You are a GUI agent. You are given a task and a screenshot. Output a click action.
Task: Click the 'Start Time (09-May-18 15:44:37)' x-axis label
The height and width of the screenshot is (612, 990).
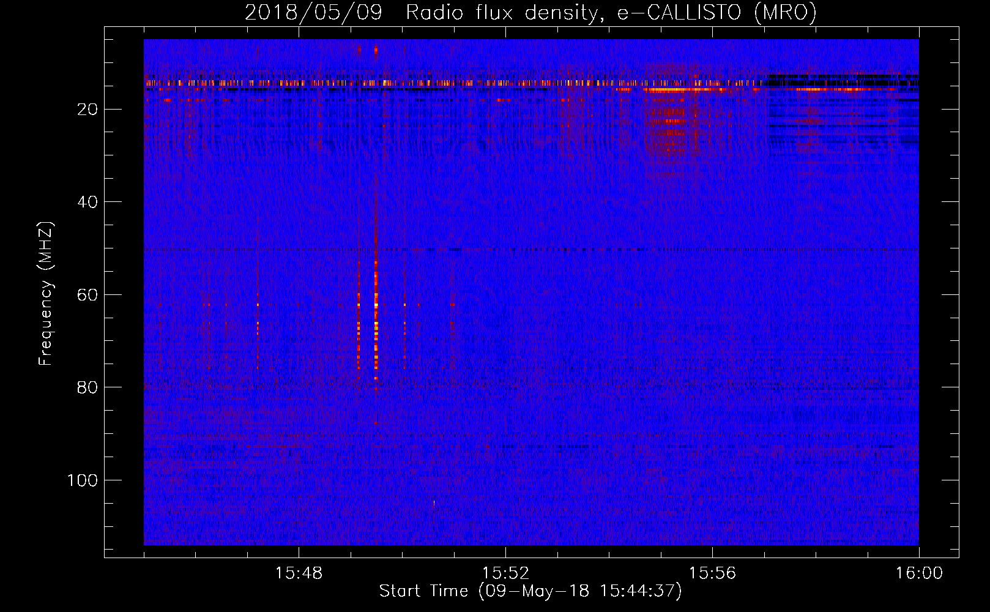pyautogui.click(x=530, y=591)
